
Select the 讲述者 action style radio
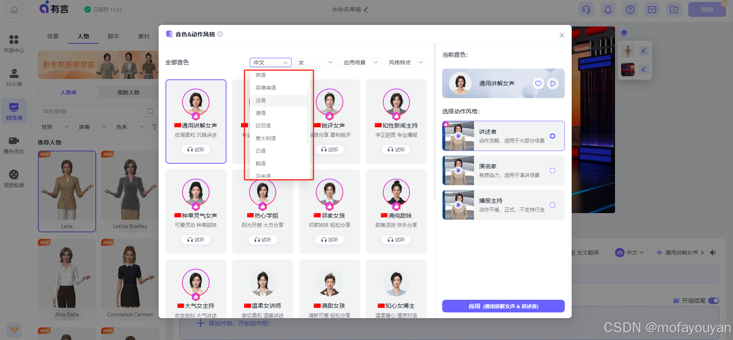pyautogui.click(x=553, y=136)
